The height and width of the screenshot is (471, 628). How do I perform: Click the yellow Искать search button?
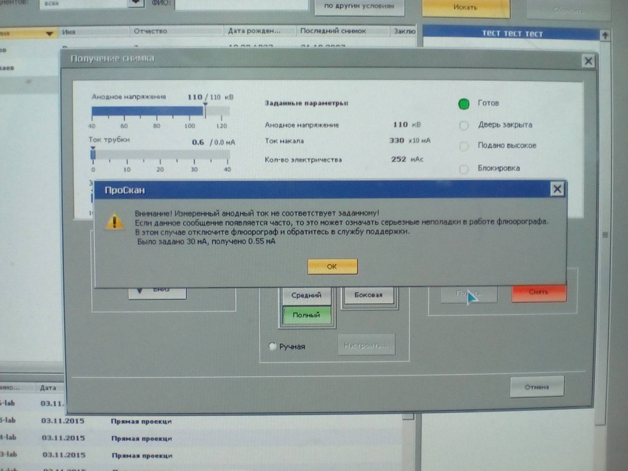(x=465, y=8)
